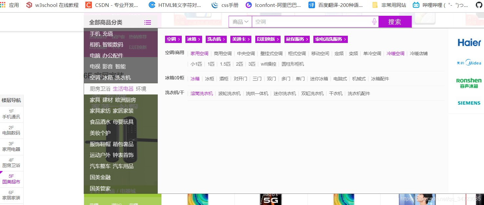Jump to floor 3F 家用电器
The width and height of the screenshot is (484, 205).
point(11,147)
